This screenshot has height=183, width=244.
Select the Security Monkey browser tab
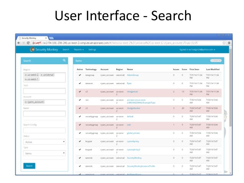(33, 38)
